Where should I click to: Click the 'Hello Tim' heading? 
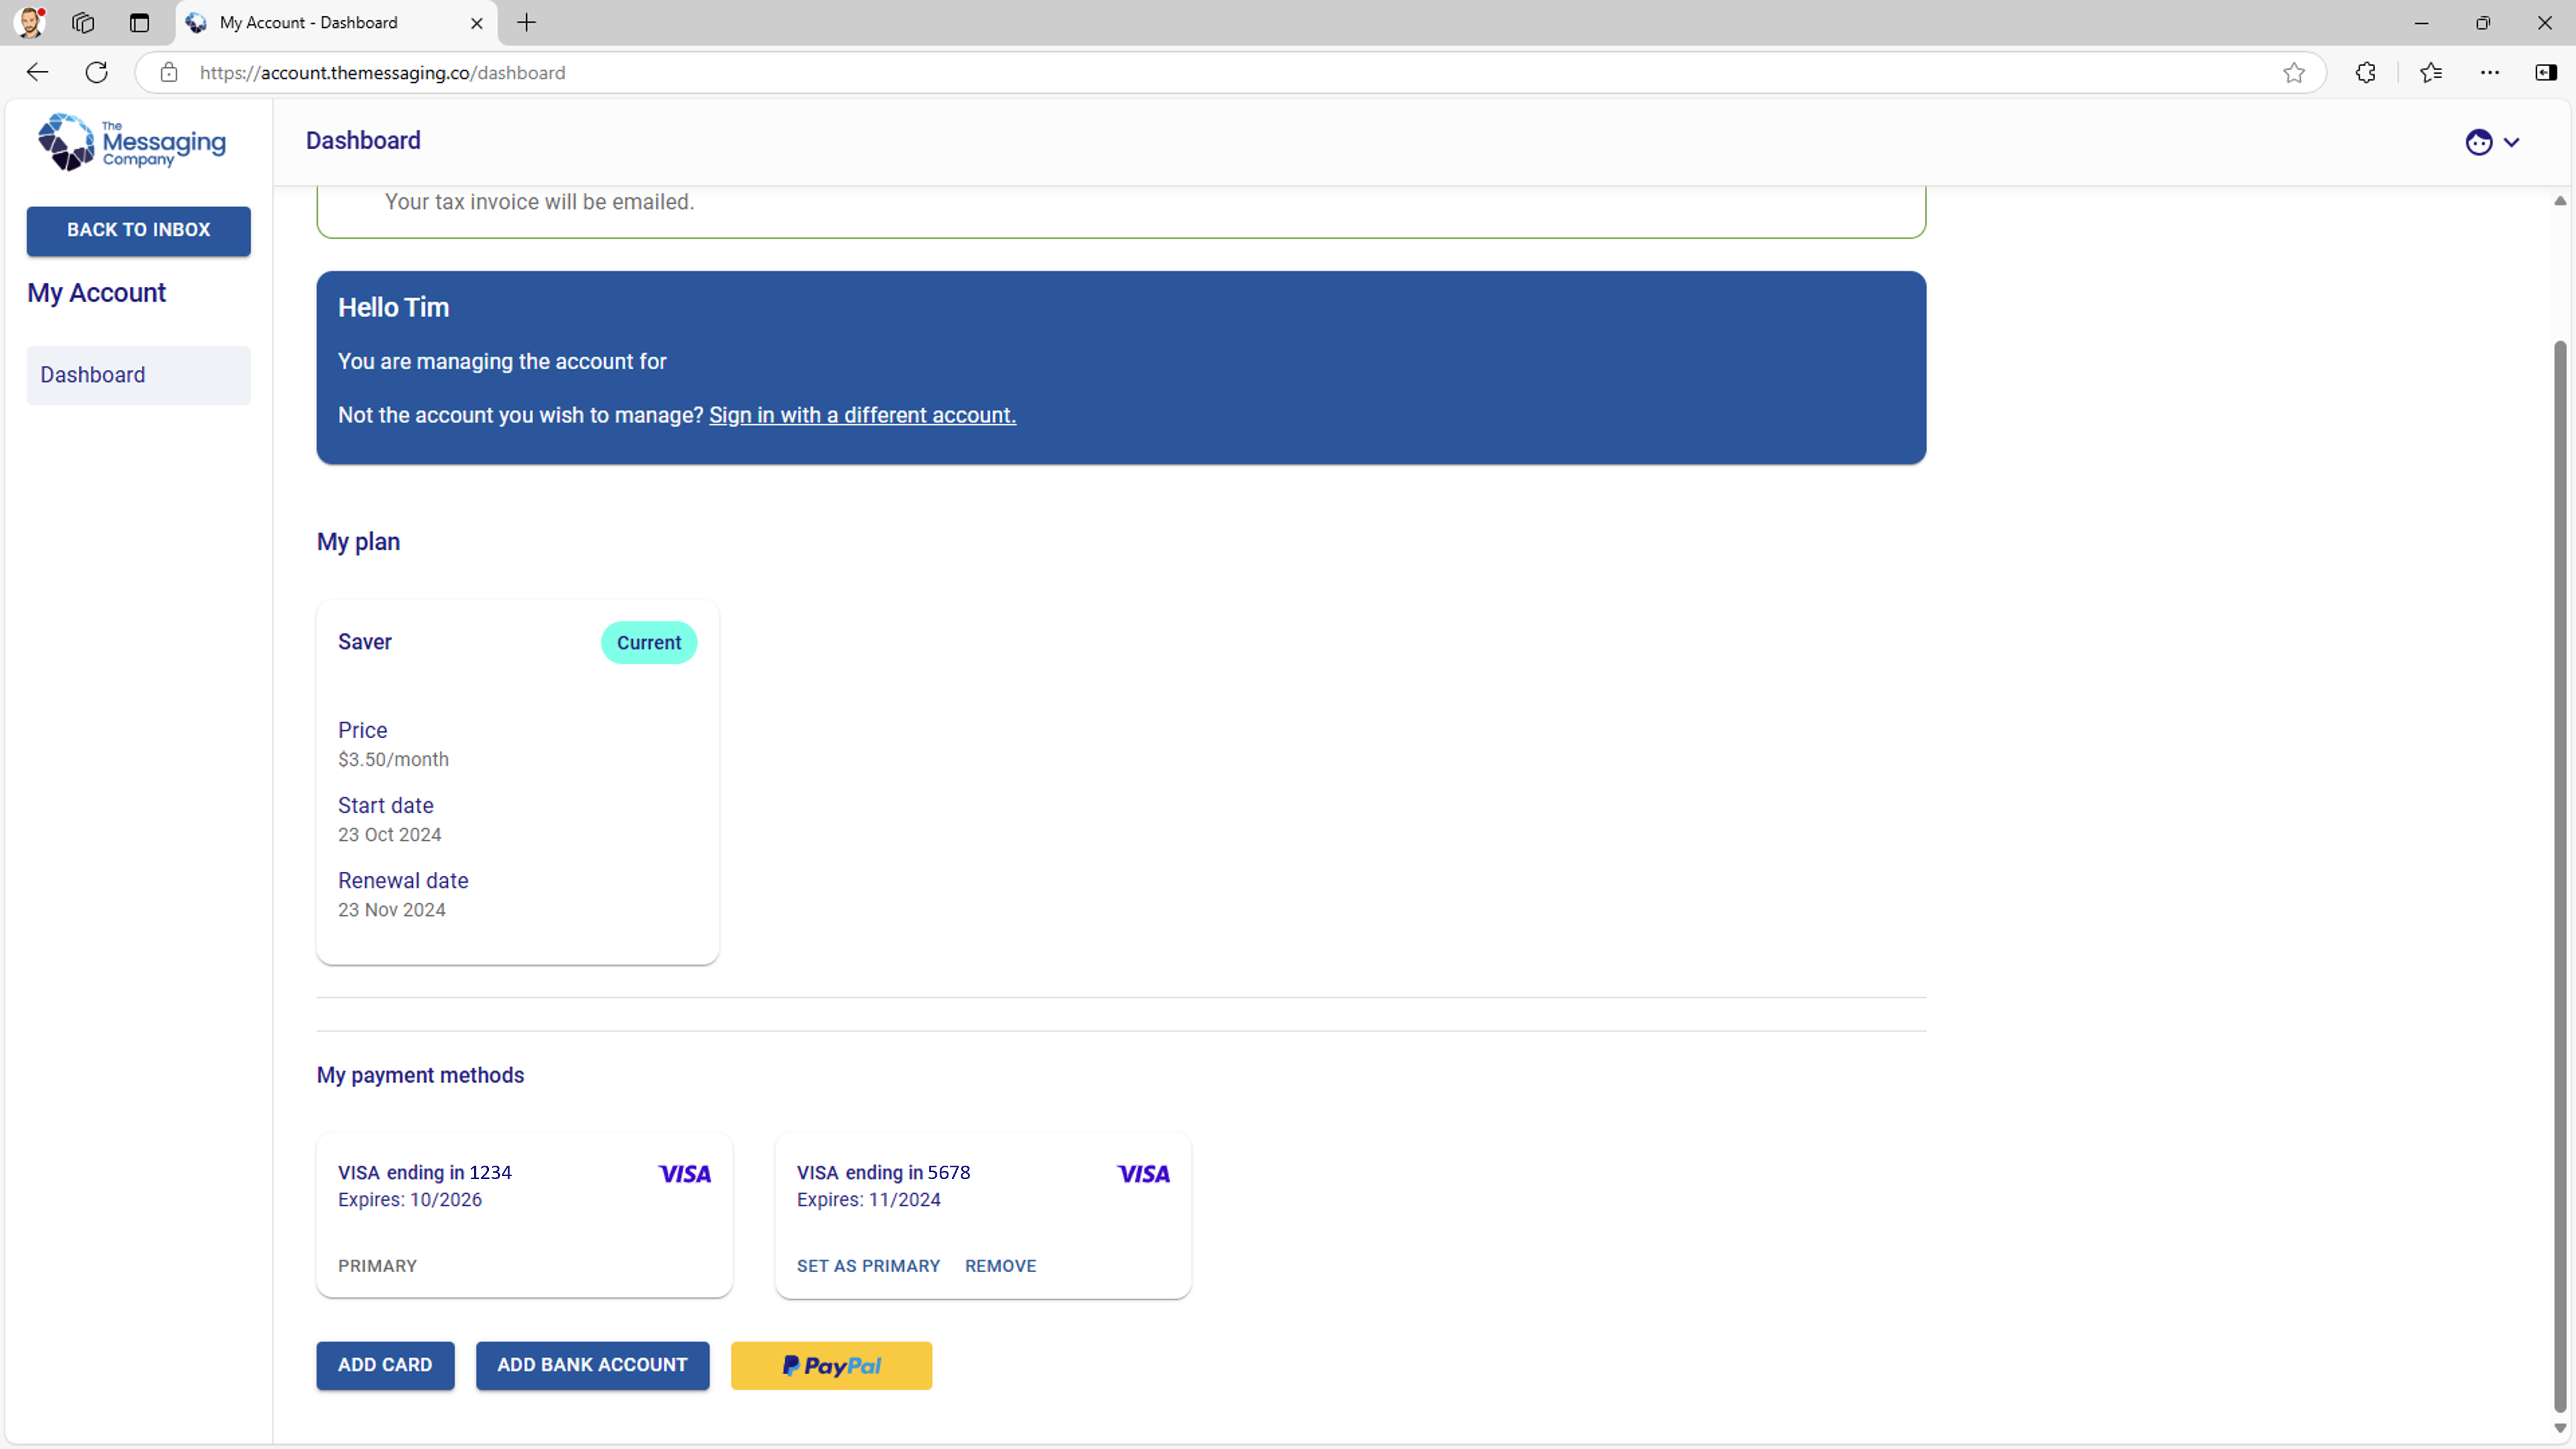point(394,308)
